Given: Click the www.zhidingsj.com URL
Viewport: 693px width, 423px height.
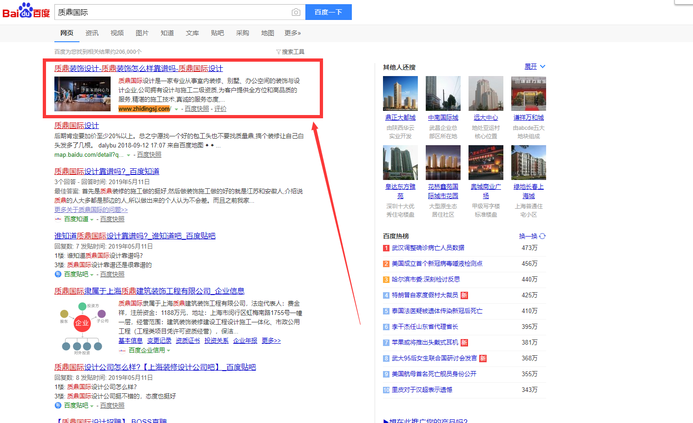Looking at the screenshot, I should (x=145, y=109).
